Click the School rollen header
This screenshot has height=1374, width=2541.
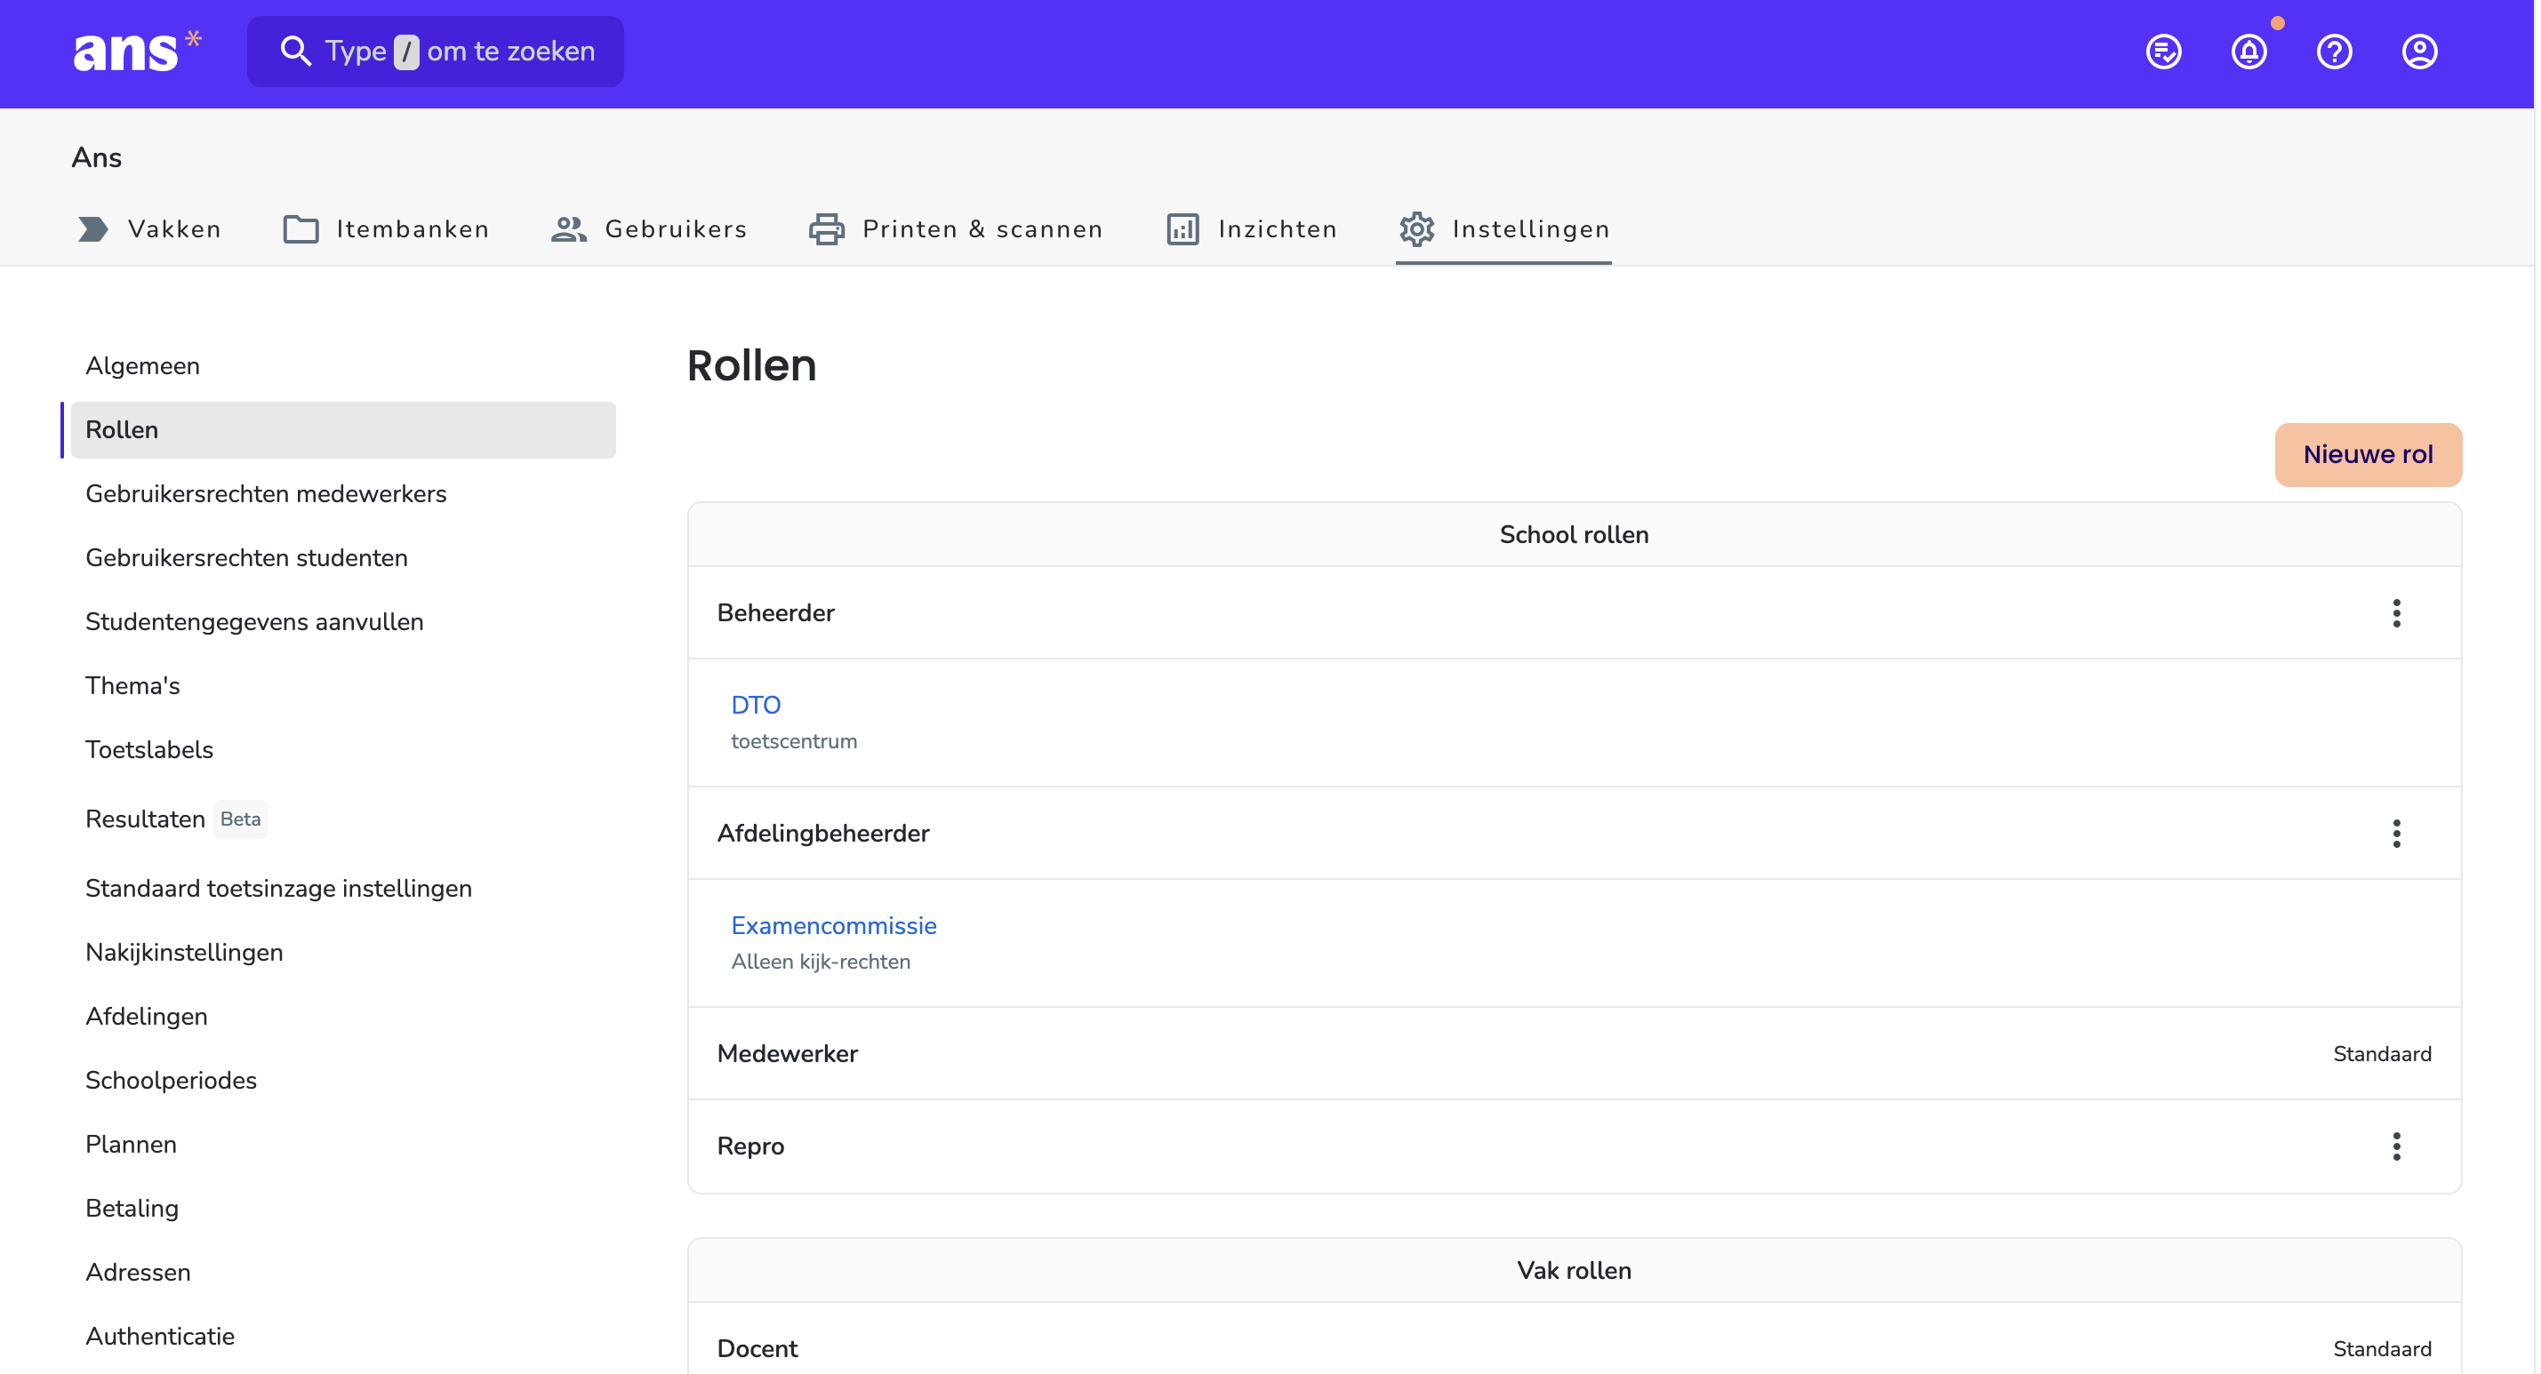[x=1574, y=535]
